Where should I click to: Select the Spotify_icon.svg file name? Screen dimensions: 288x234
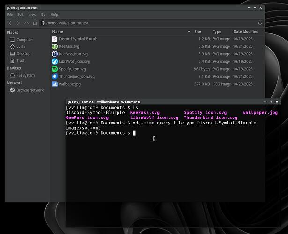click(x=73, y=69)
